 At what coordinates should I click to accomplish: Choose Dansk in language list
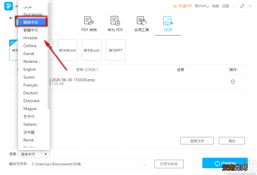33,54
